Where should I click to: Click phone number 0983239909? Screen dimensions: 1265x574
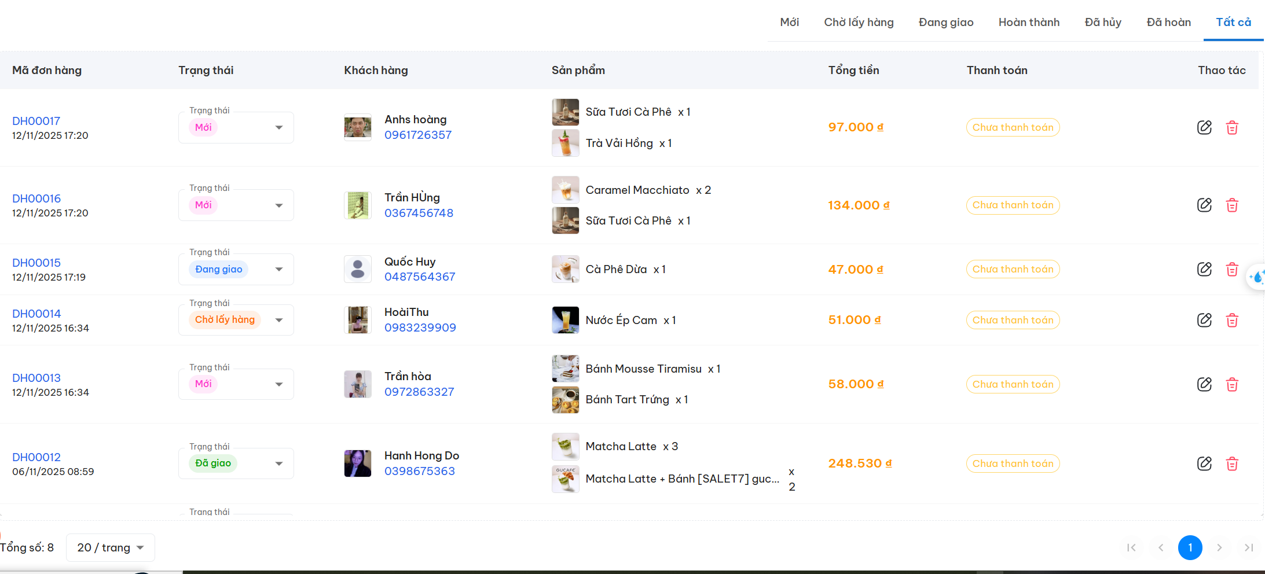click(420, 328)
